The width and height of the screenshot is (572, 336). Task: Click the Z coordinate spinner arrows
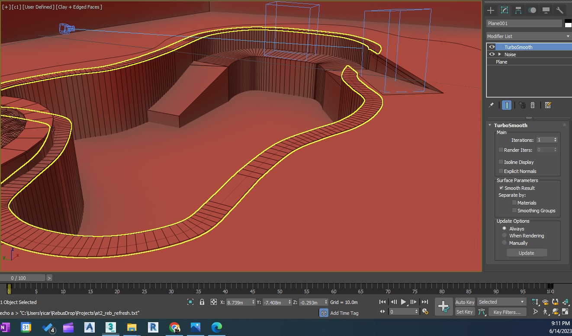pos(325,302)
